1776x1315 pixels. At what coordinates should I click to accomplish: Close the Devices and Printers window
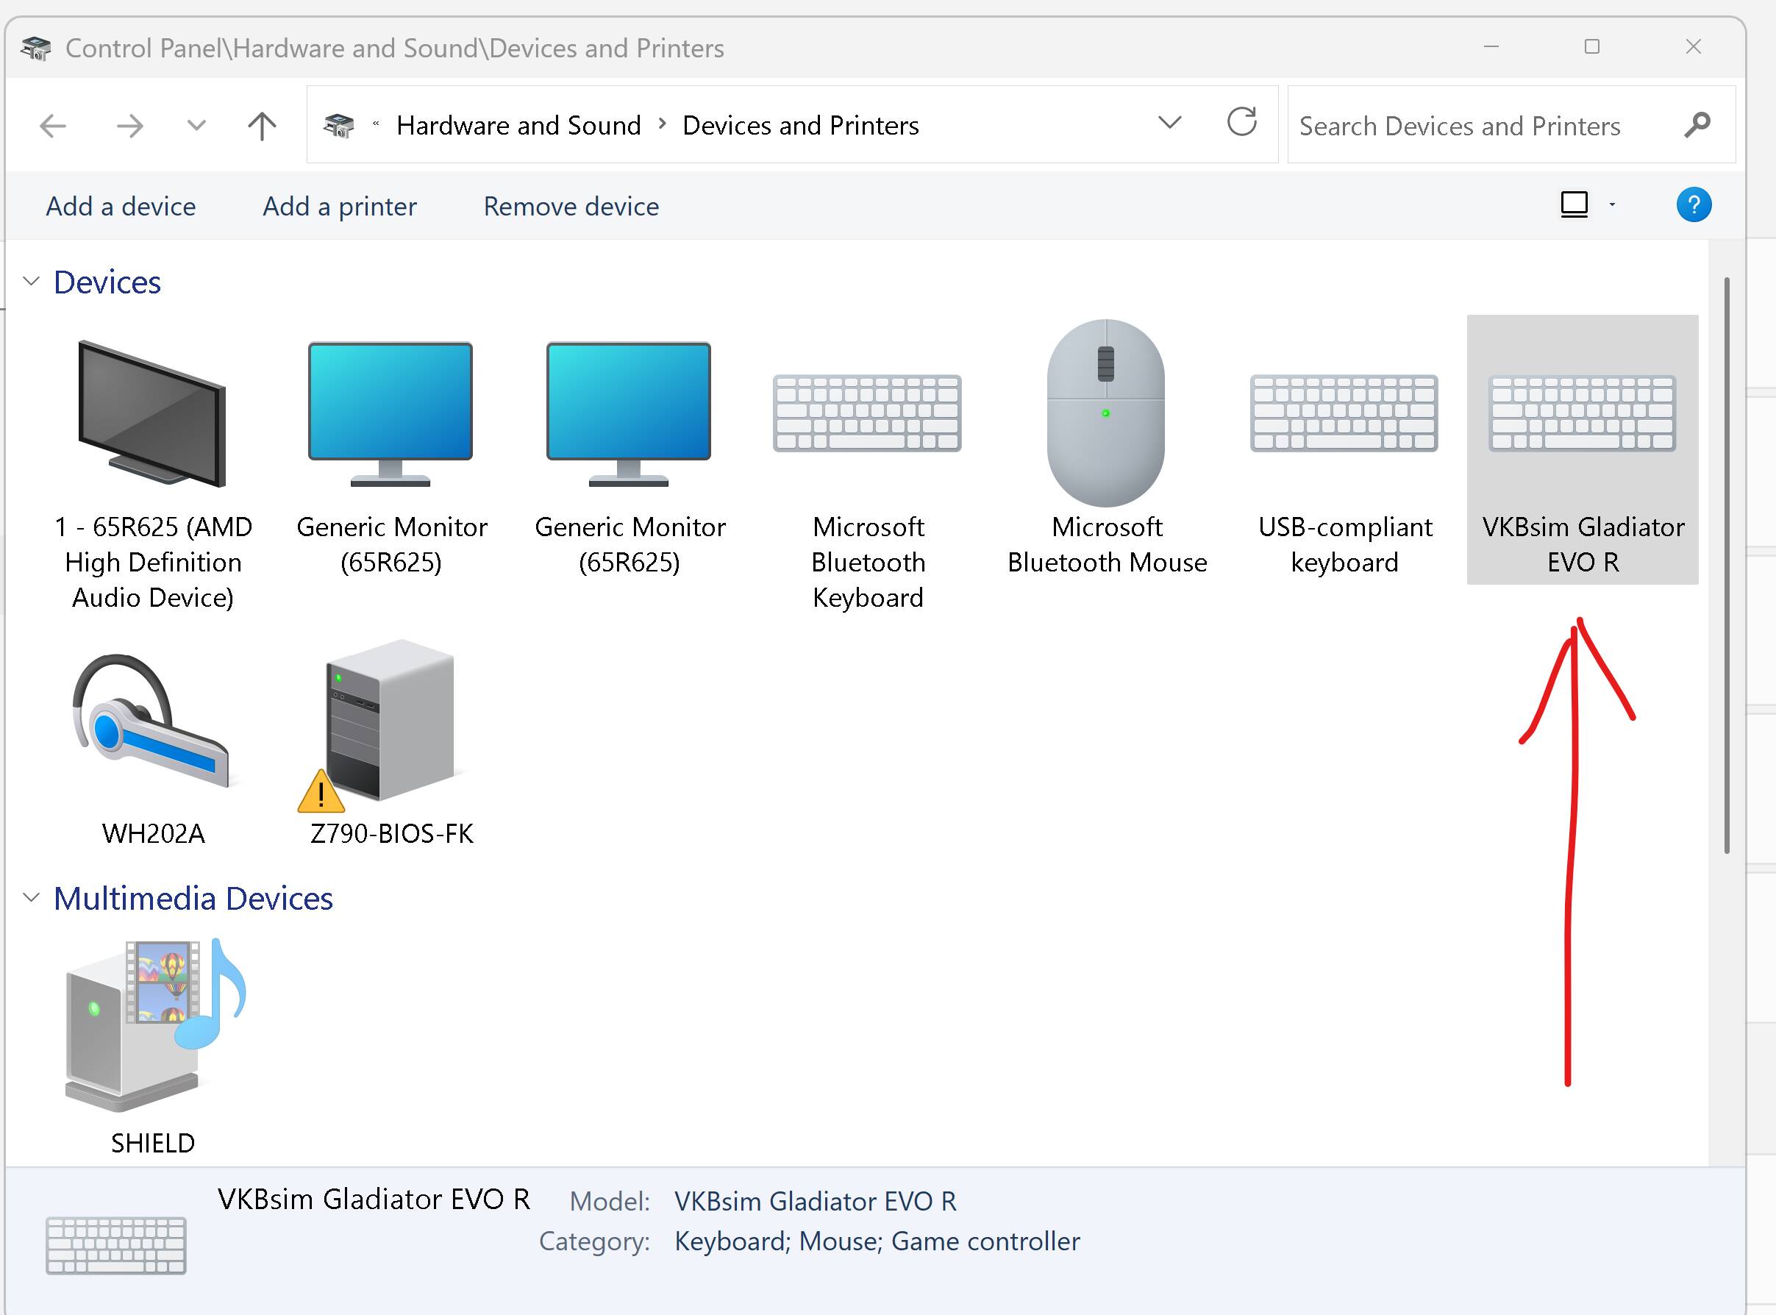[x=1693, y=47]
